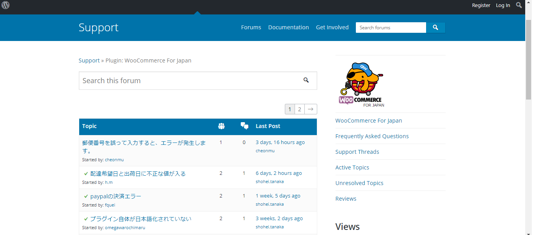533x235 pixels.
Task: Click the replies speech bubble icon in header
Action: [x=245, y=126]
